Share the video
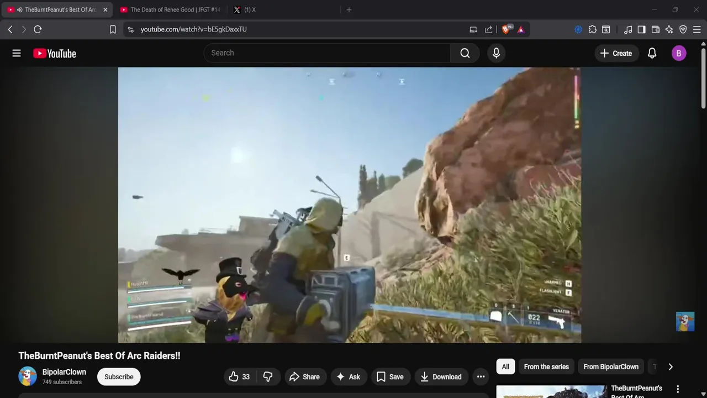Viewport: 707px width, 398px height. [x=304, y=377]
